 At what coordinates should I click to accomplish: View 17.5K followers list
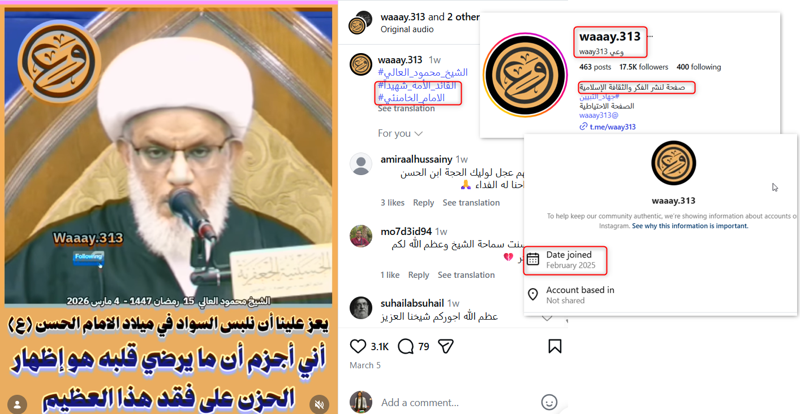[x=644, y=67]
